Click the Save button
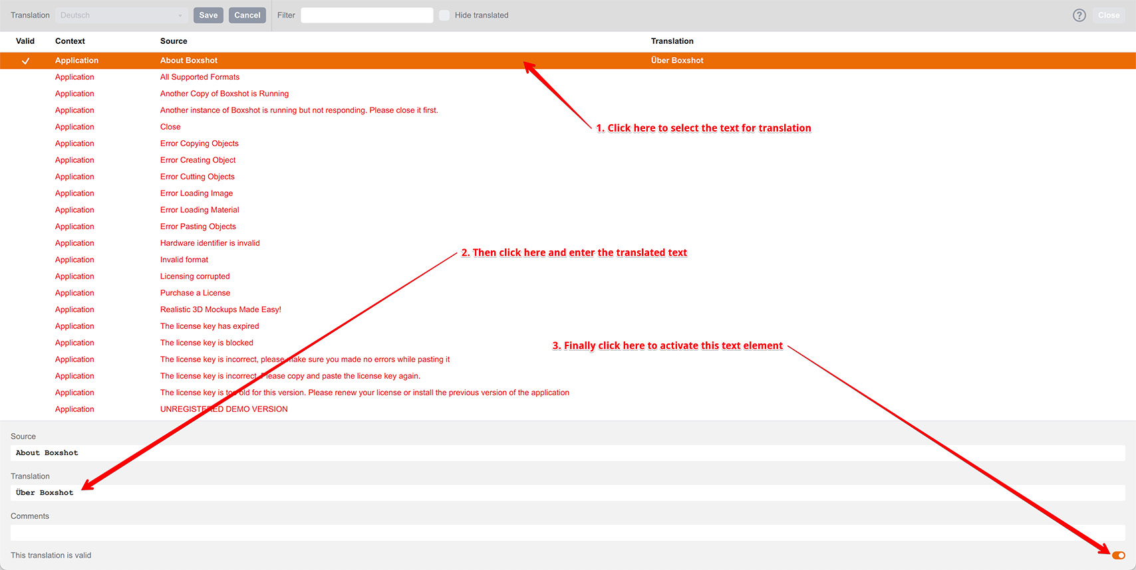Image resolution: width=1136 pixels, height=570 pixels. point(208,15)
